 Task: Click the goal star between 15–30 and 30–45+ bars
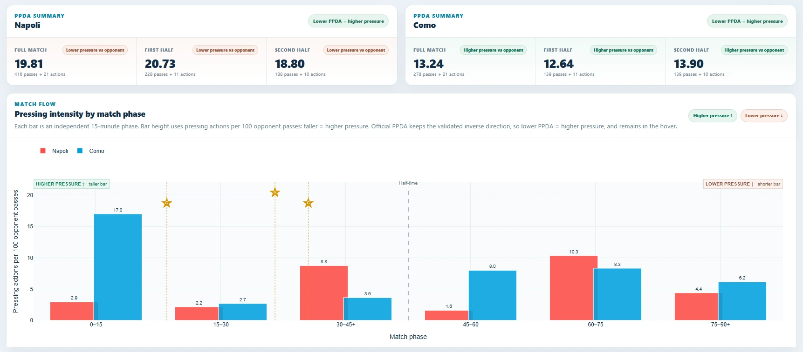pyautogui.click(x=275, y=192)
